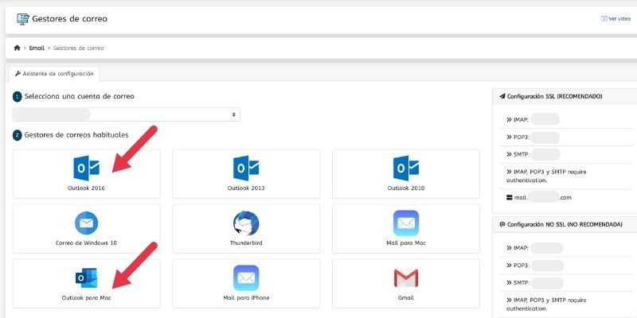This screenshot has height=318, width=637.
Task: Click the Ver video icon
Action: pos(604,18)
